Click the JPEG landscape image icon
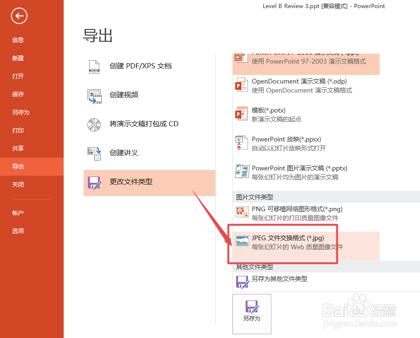This screenshot has width=420, height=338. tap(242, 241)
